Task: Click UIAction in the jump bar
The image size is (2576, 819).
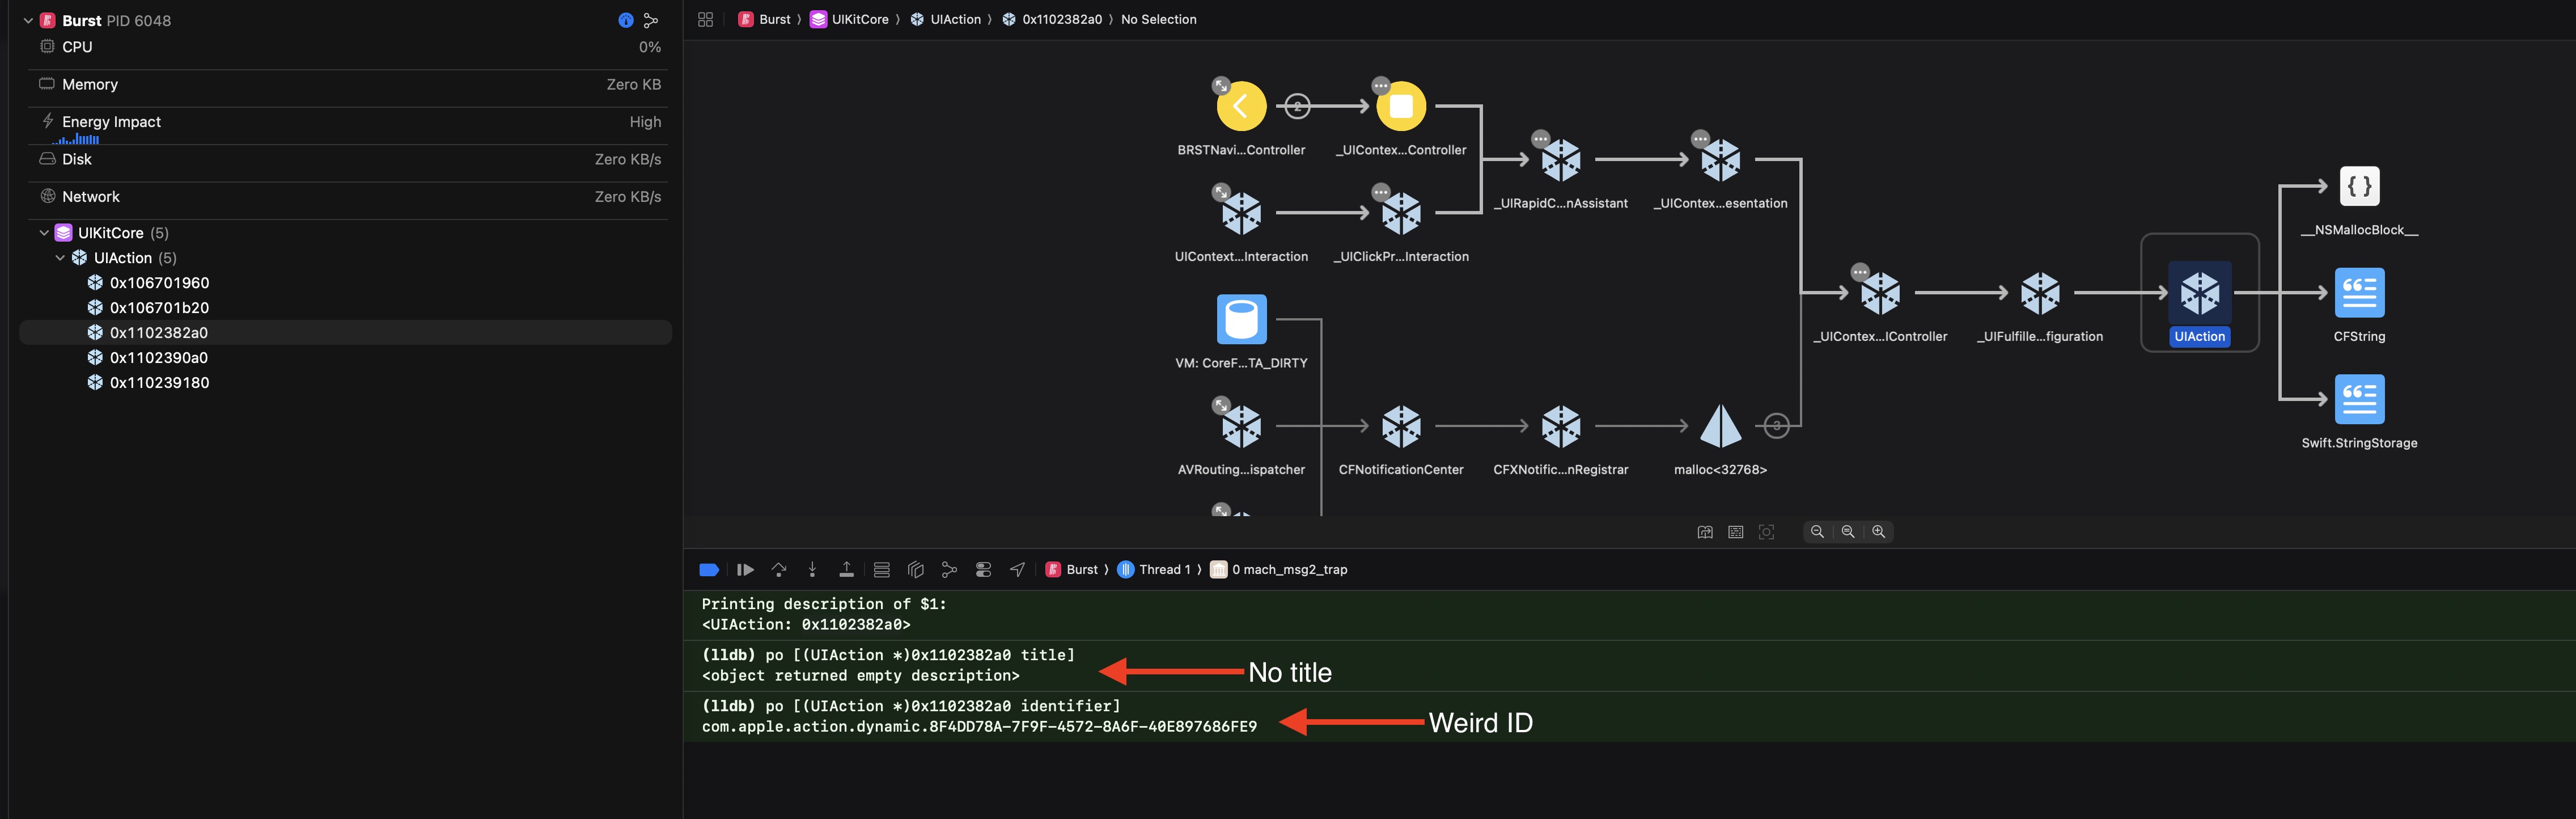Action: (x=945, y=19)
